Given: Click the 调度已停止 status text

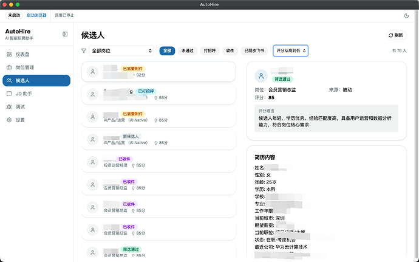Looking at the screenshot, I should click(x=64, y=16).
